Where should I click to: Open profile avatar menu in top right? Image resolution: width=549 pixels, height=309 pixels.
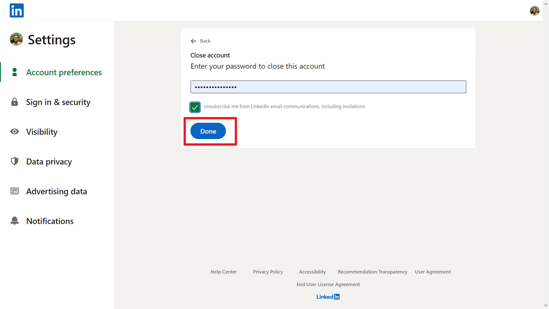pos(534,11)
